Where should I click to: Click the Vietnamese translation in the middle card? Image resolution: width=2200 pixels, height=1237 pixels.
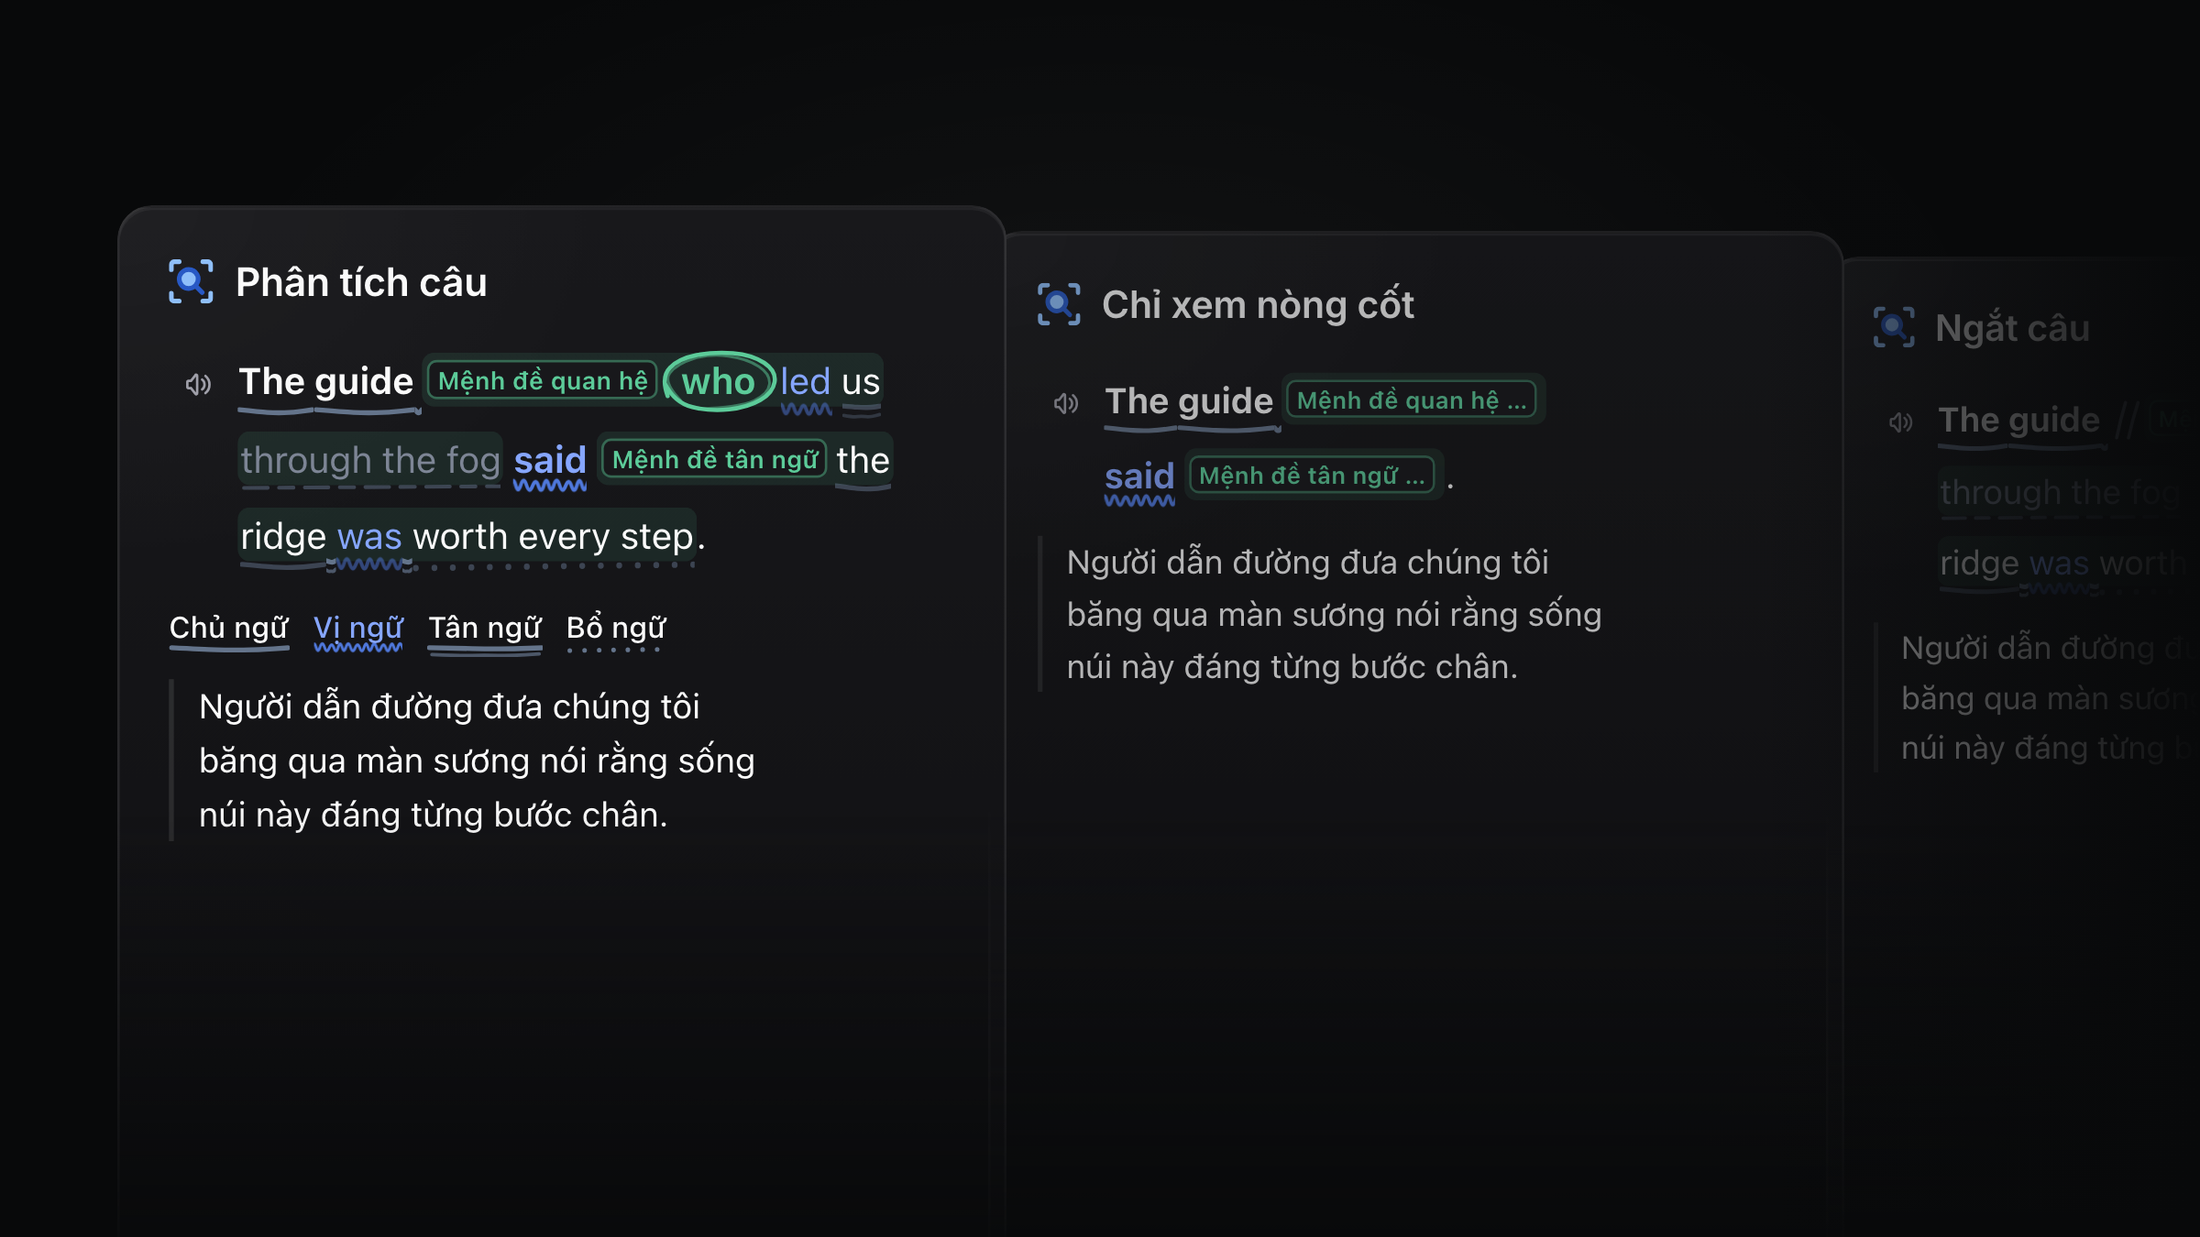[x=1334, y=615]
